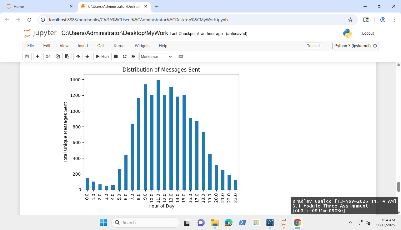Viewport: 401px width, 230px height.
Task: Open the Kernel menu
Action: click(120, 46)
